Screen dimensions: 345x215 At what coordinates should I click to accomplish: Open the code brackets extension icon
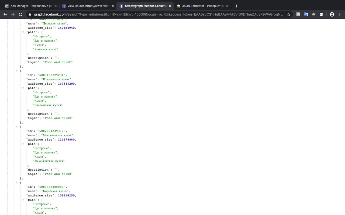[x=298, y=15]
